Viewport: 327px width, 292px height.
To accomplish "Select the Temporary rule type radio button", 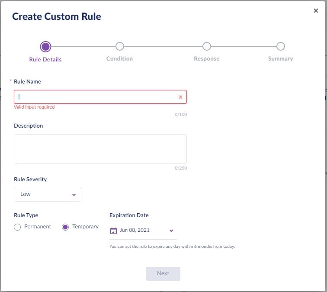I will coord(65,227).
